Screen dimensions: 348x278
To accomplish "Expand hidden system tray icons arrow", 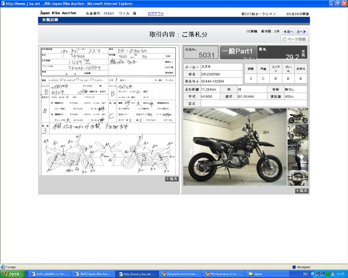I will click(313, 274).
